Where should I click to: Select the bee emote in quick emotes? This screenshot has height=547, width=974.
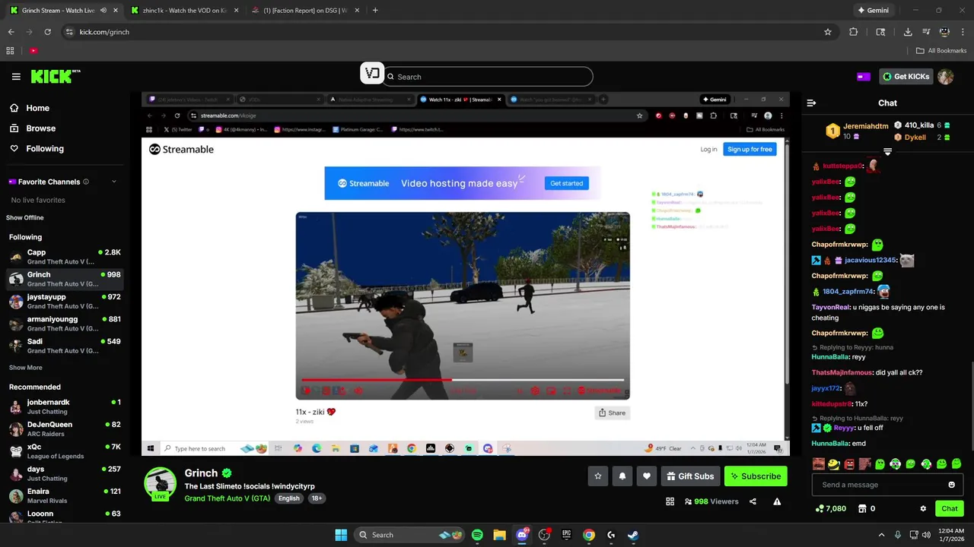pos(833,463)
